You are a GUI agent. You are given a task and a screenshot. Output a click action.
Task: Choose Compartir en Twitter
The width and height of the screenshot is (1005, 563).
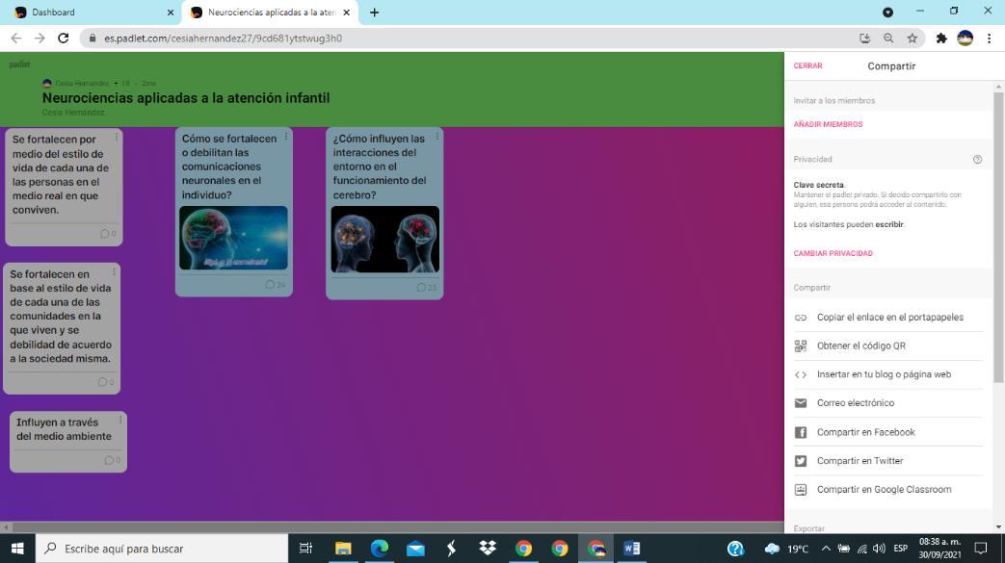[888, 461]
